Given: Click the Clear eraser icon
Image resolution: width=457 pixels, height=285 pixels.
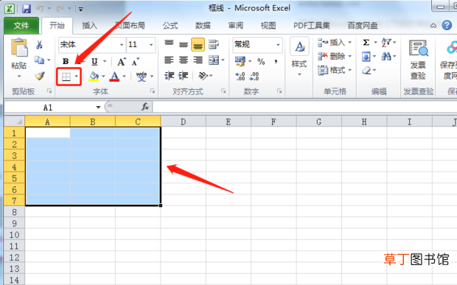Looking at the screenshot, I should pos(366,70).
